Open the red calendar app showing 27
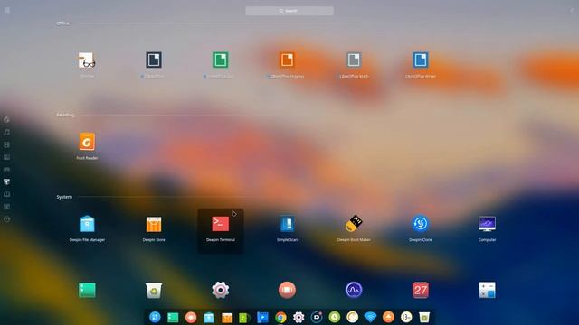This screenshot has width=579, height=325. click(421, 291)
